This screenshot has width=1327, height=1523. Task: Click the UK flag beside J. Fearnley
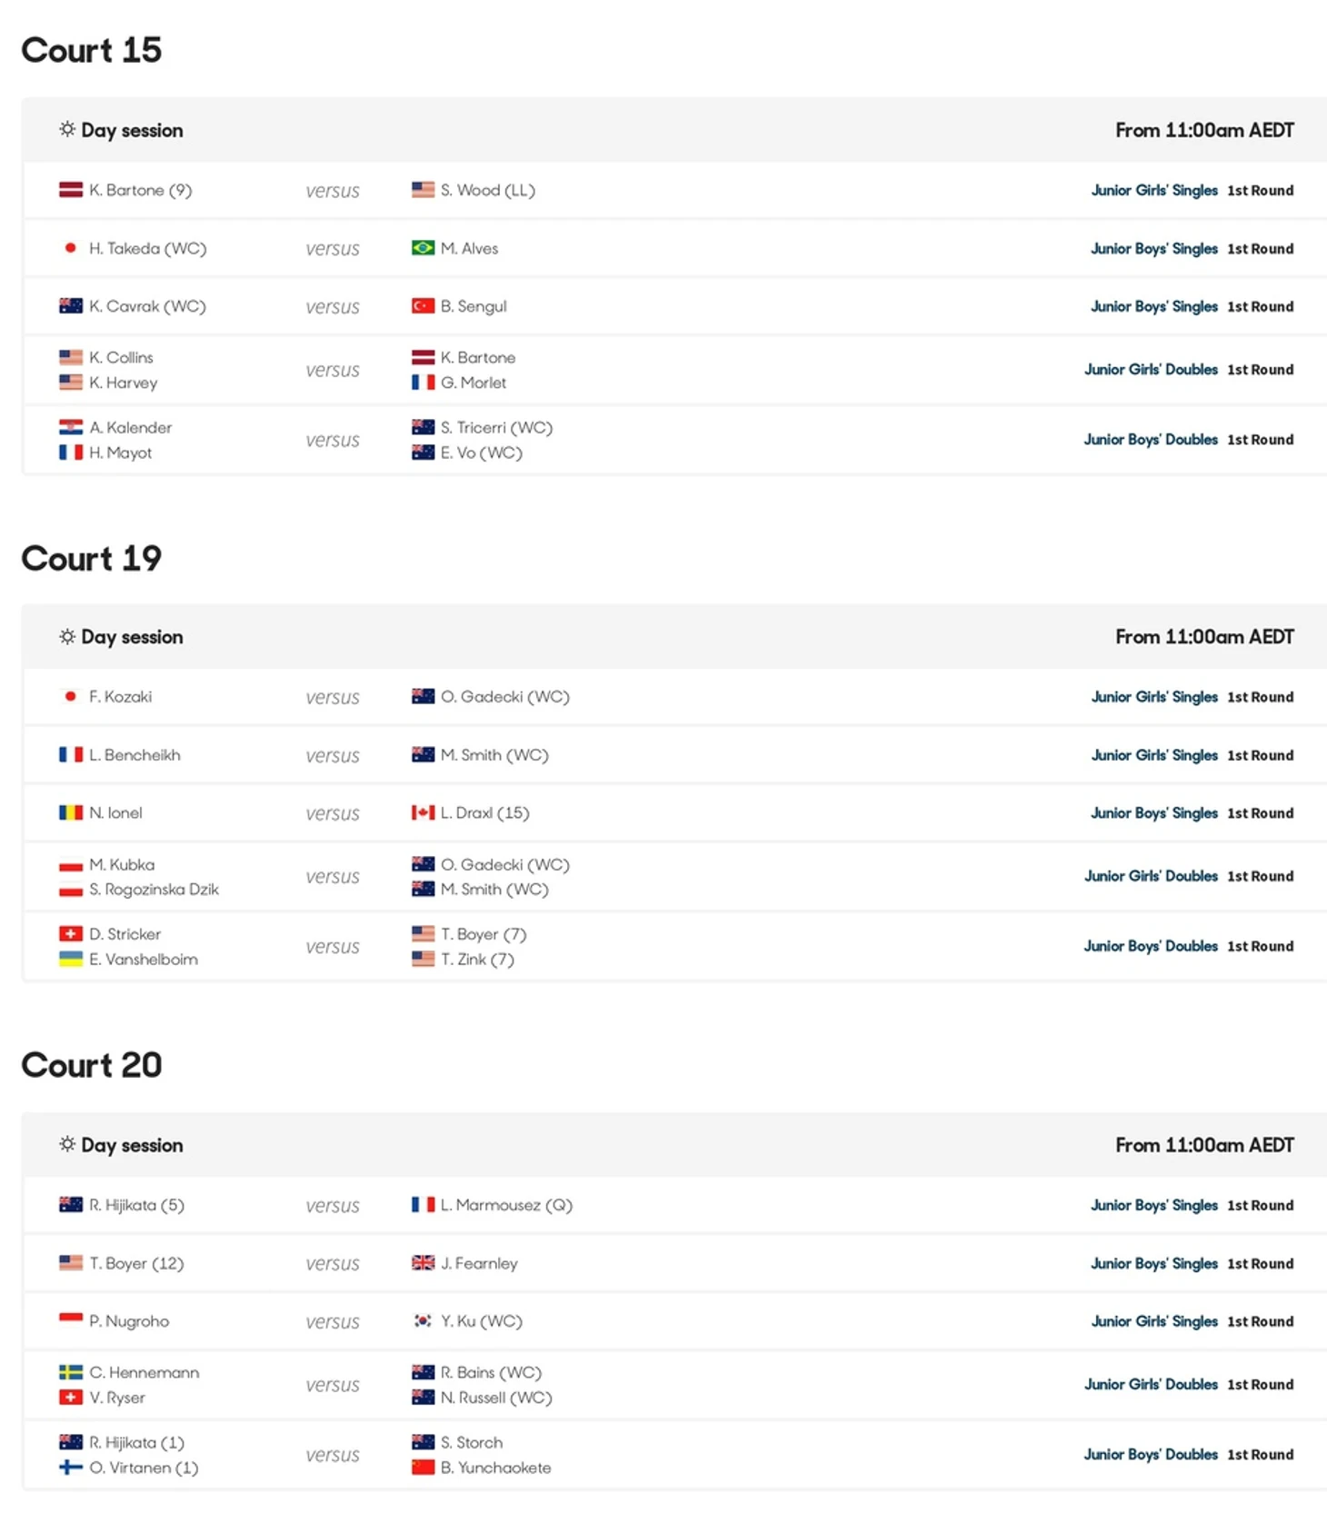pyautogui.click(x=423, y=1263)
